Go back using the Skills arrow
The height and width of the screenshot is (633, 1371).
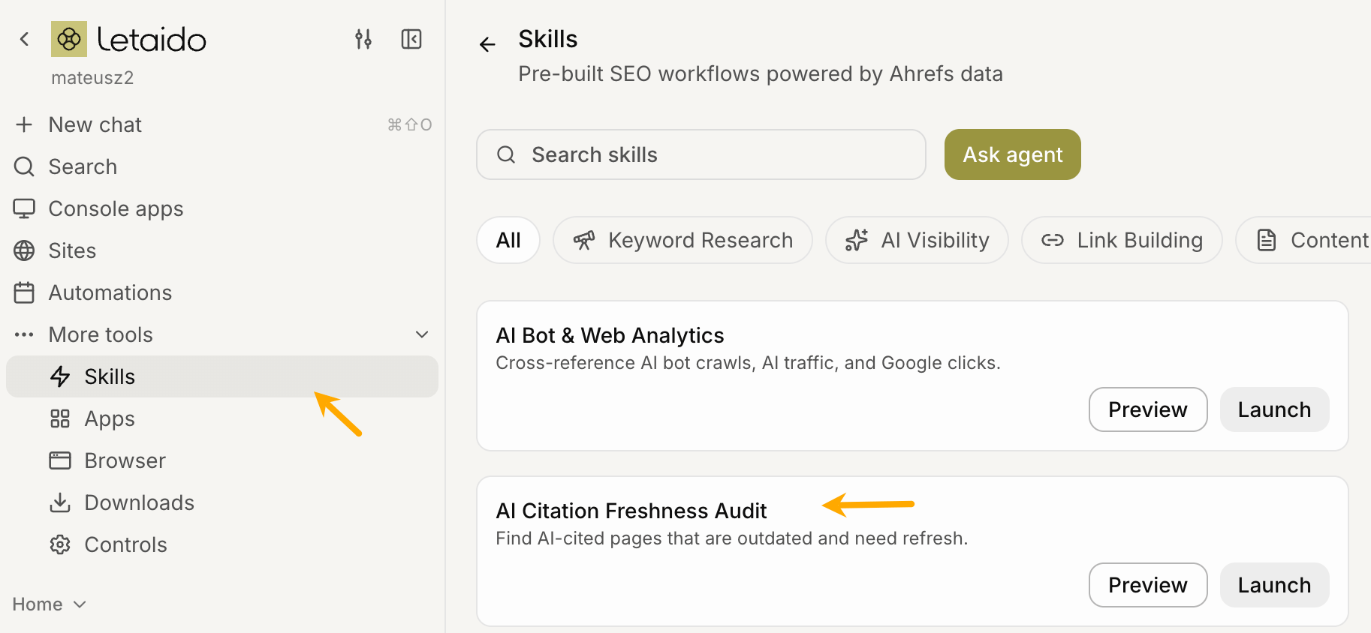[x=487, y=45]
